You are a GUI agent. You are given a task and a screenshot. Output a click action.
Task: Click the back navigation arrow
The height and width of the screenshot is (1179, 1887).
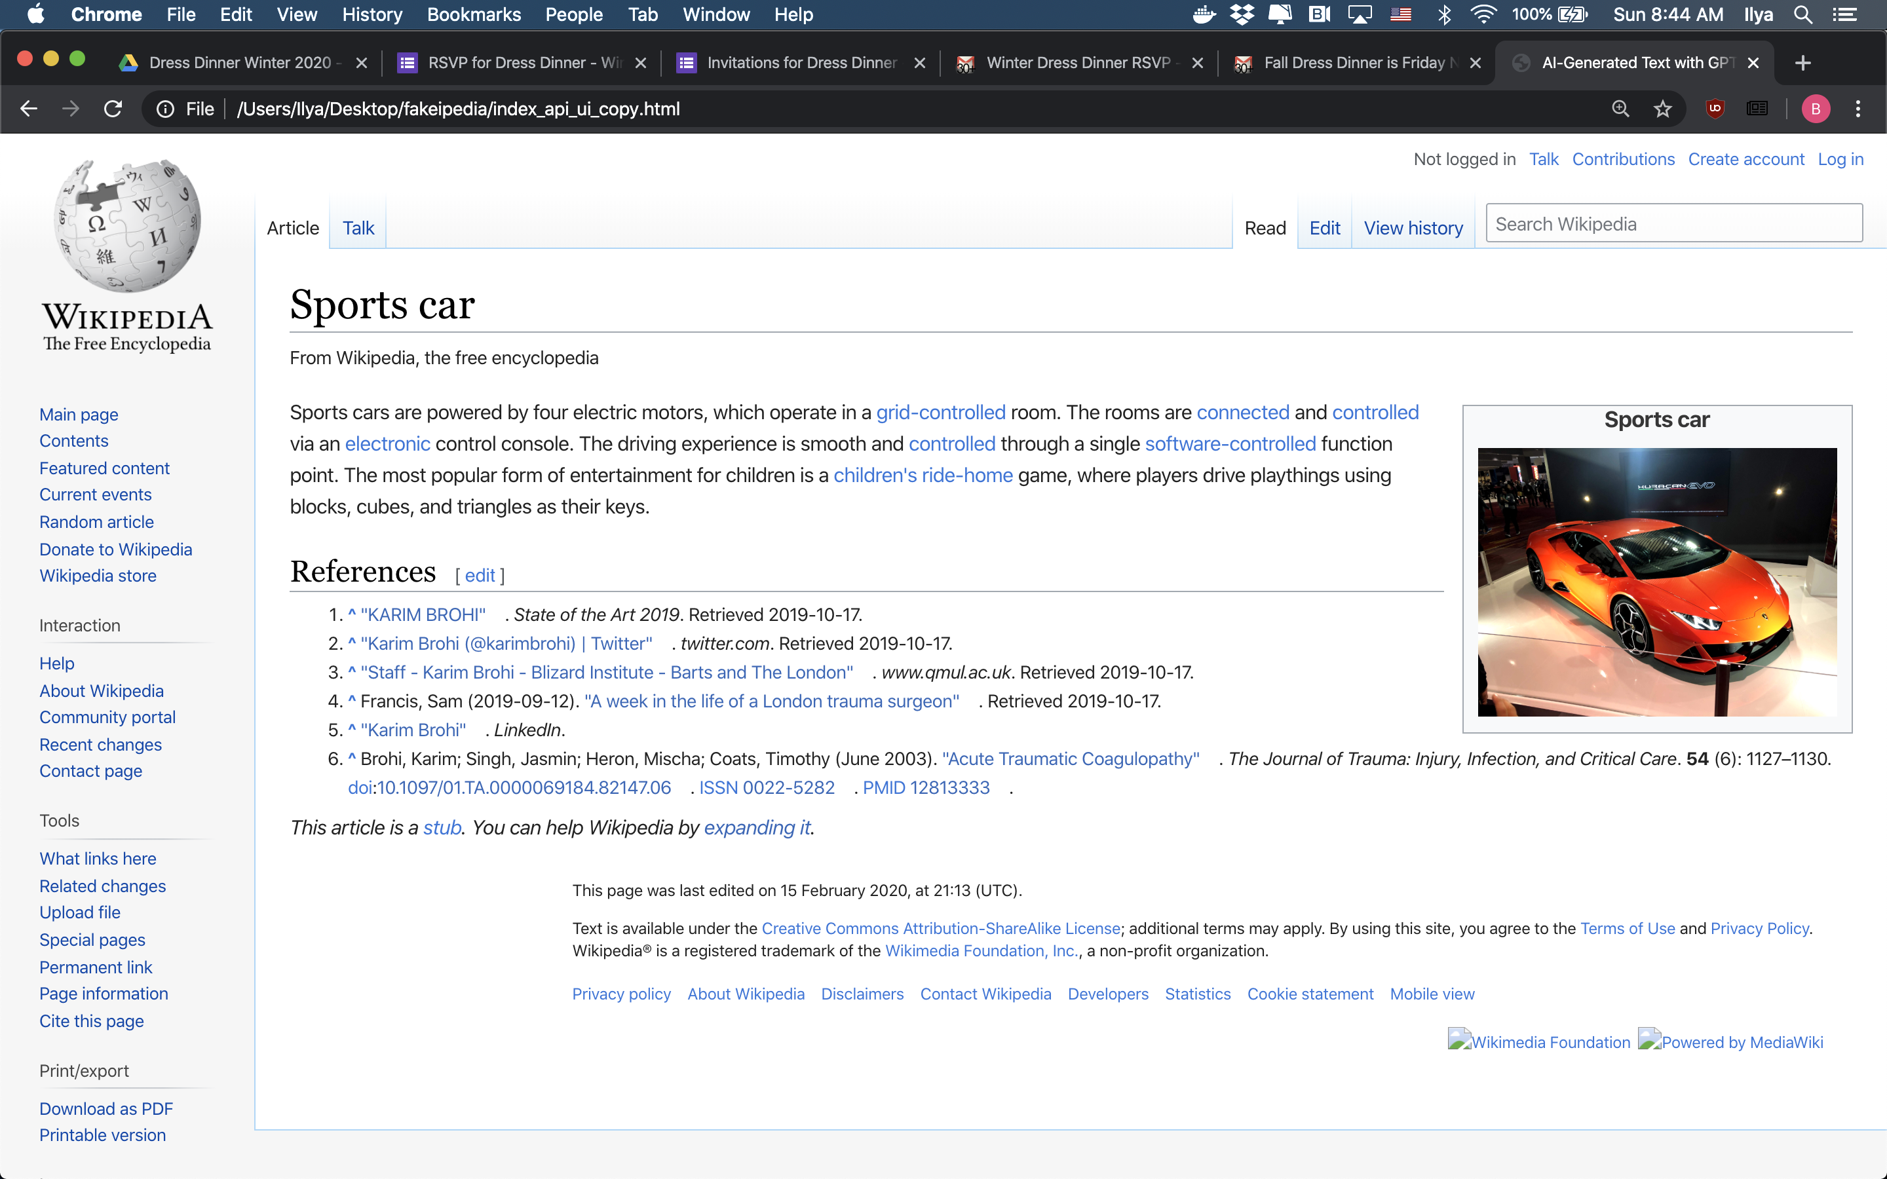coord(29,109)
